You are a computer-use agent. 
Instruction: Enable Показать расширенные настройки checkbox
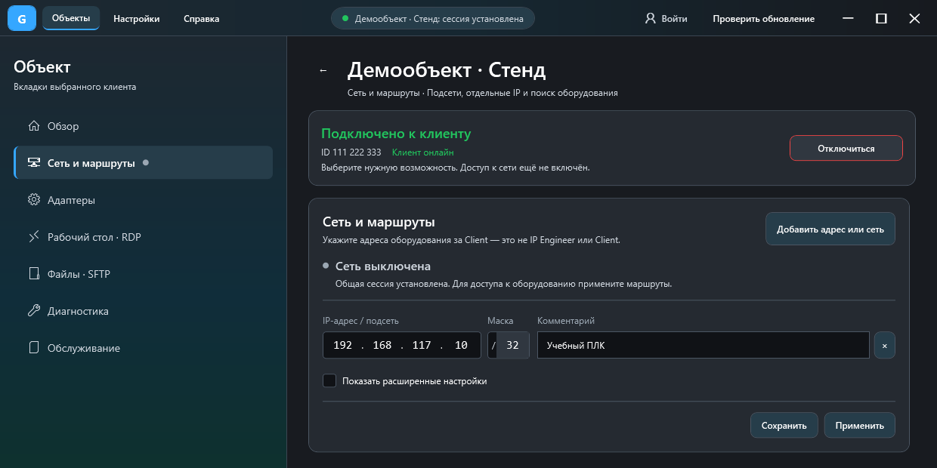coord(329,380)
